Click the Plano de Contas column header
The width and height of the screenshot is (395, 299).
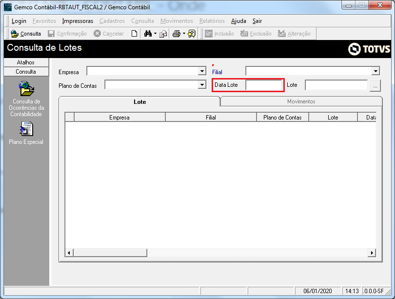[283, 118]
